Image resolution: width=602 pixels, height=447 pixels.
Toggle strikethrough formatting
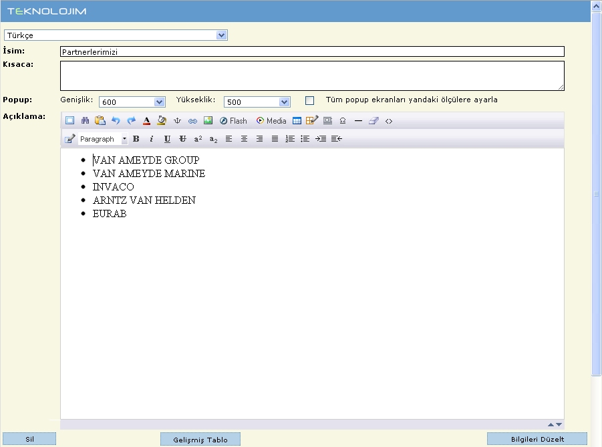(182, 138)
